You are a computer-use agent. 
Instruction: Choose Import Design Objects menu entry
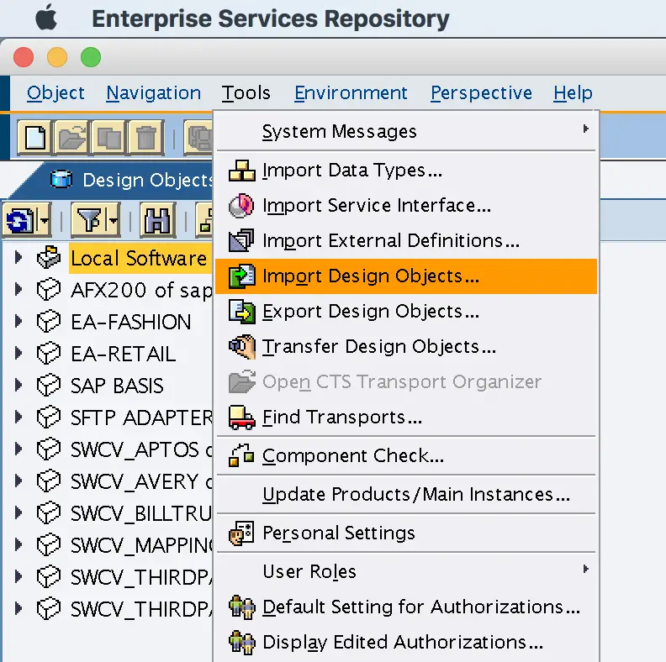[406, 276]
